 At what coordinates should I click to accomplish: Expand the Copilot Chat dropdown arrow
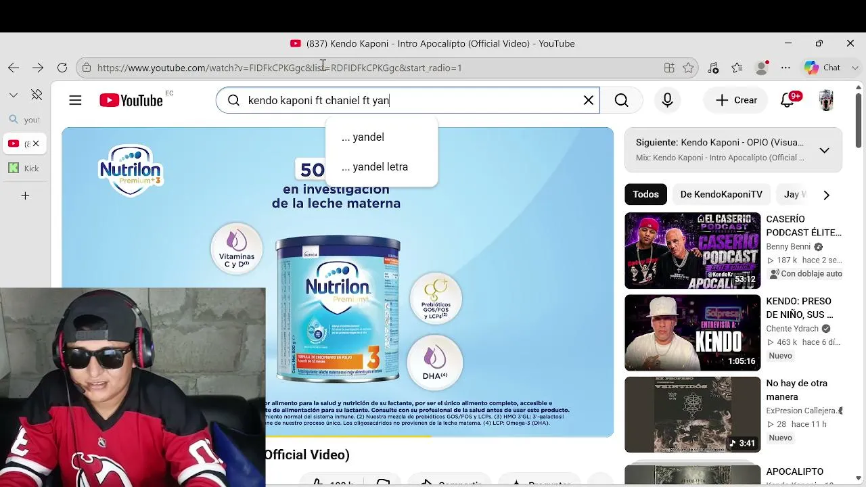pos(855,68)
